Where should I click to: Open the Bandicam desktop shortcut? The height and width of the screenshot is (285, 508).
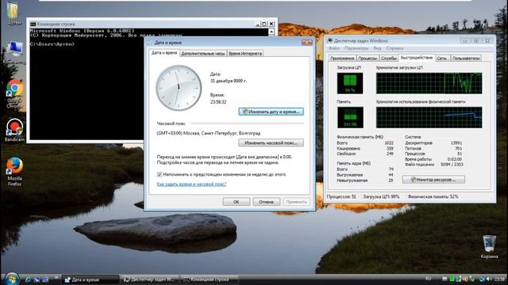tap(14, 130)
